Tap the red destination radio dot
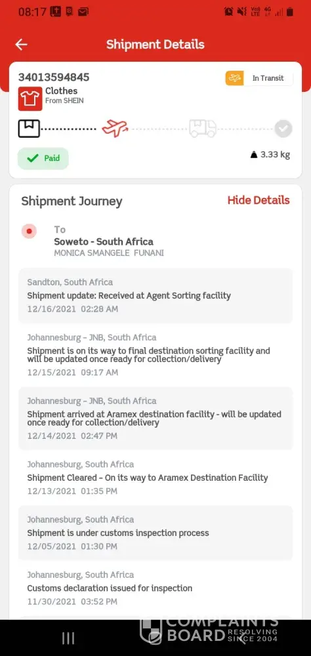311x656 pixels. coord(30,231)
